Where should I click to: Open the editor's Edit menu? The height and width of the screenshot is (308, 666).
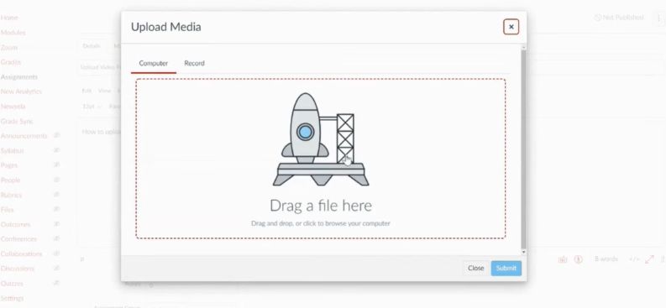pos(87,91)
